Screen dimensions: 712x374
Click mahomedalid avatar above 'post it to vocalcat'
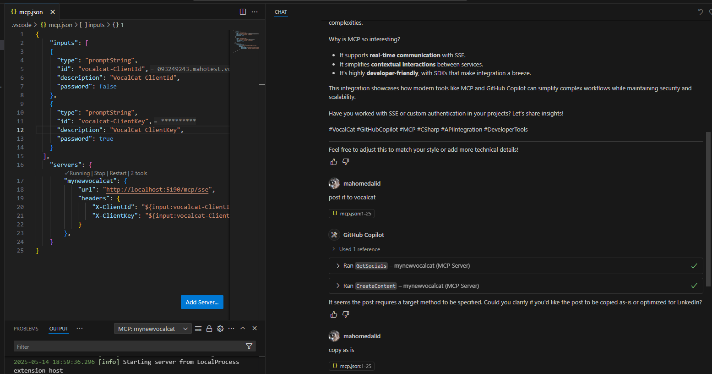click(334, 183)
